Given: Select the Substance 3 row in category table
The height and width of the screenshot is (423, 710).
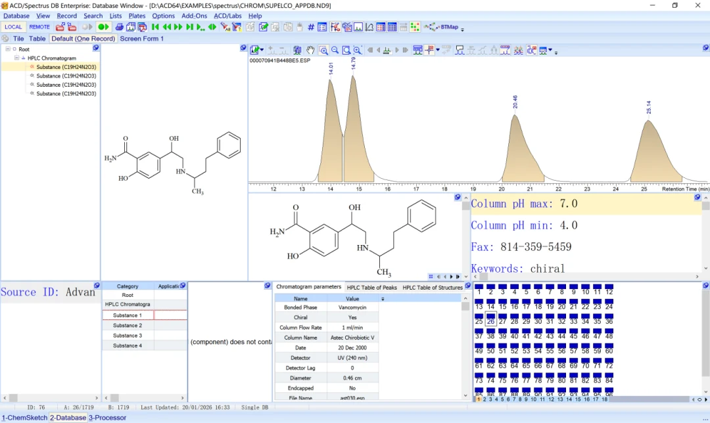Looking at the screenshot, I should (x=128, y=336).
